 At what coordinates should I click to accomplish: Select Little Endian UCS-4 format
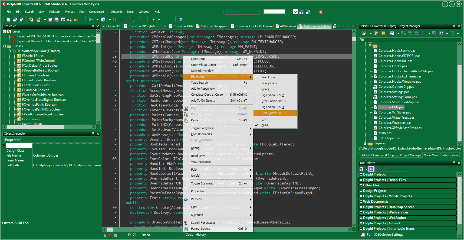(x=275, y=113)
